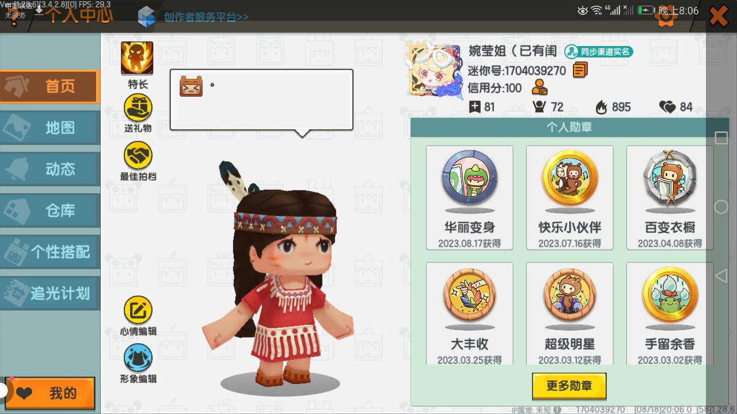The image size is (737, 414).
Task: Select the 华丽变身 medal
Action: click(x=469, y=197)
